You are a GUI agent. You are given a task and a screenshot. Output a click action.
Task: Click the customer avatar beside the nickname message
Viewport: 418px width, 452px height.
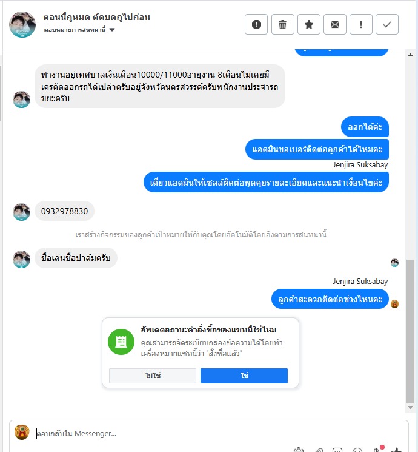pyautogui.click(x=21, y=259)
